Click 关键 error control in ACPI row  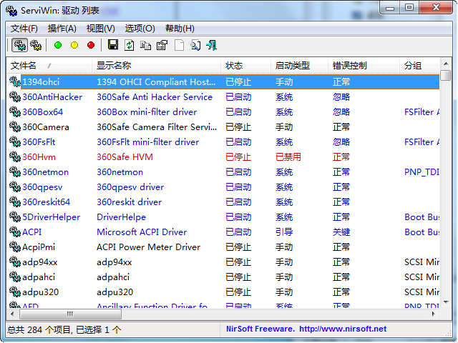pos(341,232)
